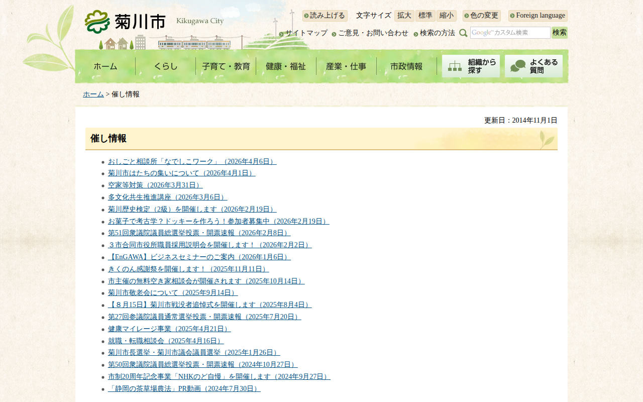Open 色の変更 color change option
Image resolution: width=643 pixels, height=402 pixels.
click(x=482, y=16)
